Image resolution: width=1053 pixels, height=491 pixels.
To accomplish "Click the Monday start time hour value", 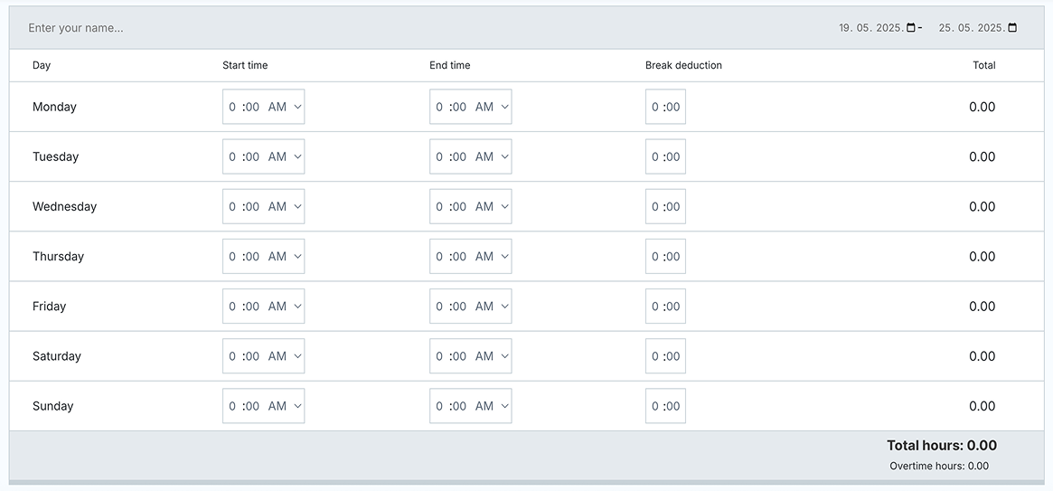I will pyautogui.click(x=232, y=107).
